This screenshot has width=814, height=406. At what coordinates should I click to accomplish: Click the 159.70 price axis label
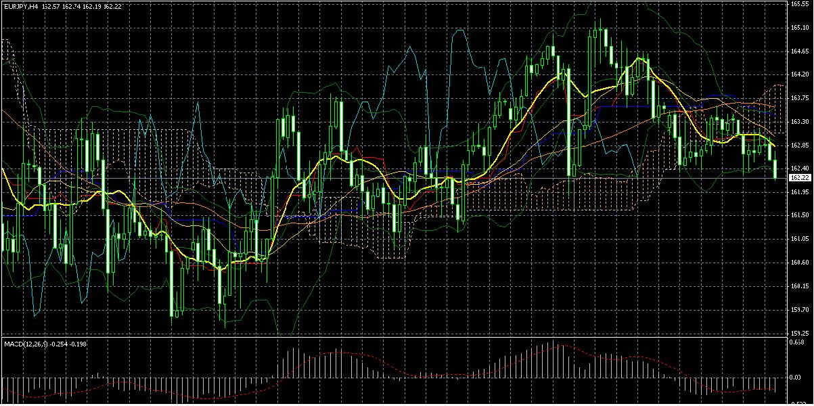(x=799, y=309)
